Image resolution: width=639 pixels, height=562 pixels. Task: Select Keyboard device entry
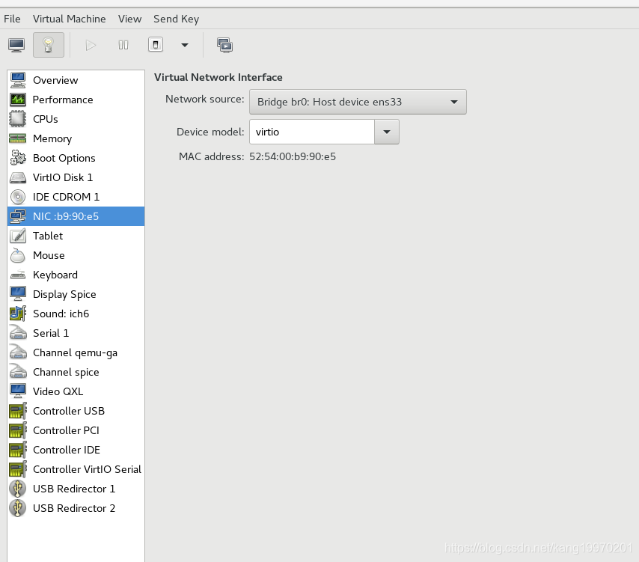point(76,275)
